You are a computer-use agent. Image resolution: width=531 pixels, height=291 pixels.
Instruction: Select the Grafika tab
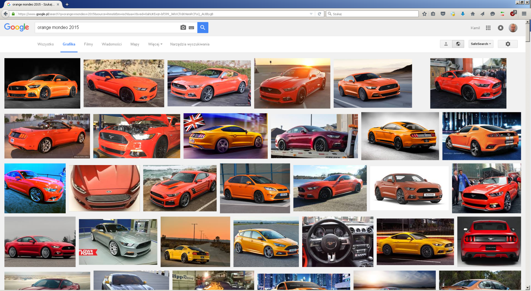(x=69, y=44)
